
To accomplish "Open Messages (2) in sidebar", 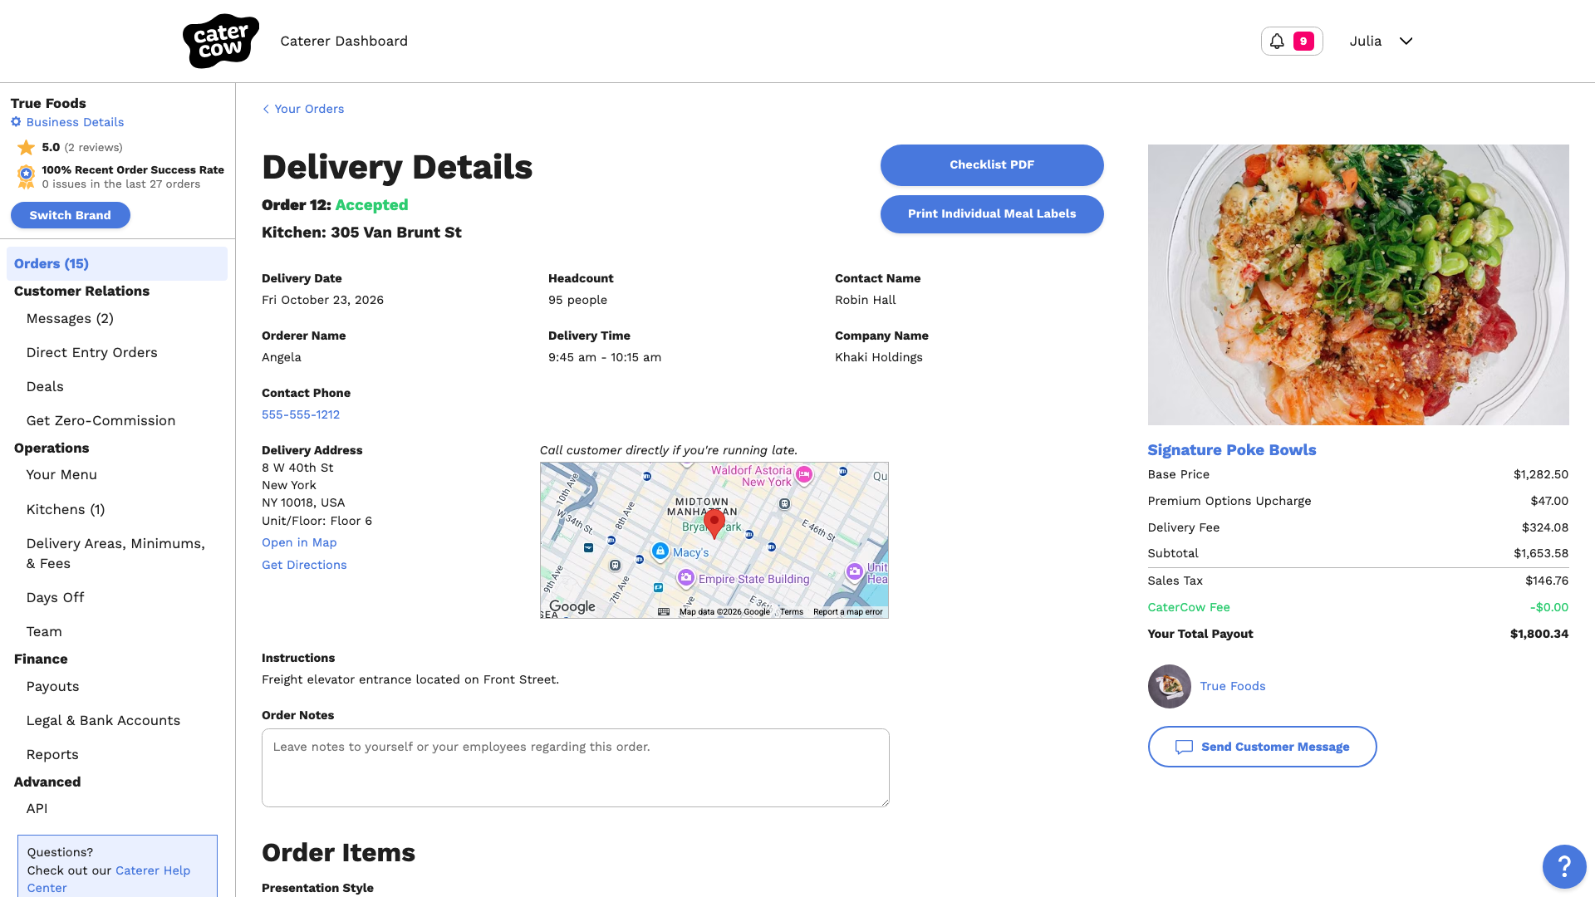I will [x=70, y=318].
